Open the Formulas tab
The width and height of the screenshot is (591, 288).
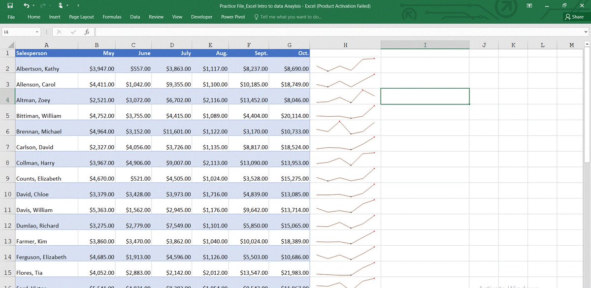coord(112,17)
